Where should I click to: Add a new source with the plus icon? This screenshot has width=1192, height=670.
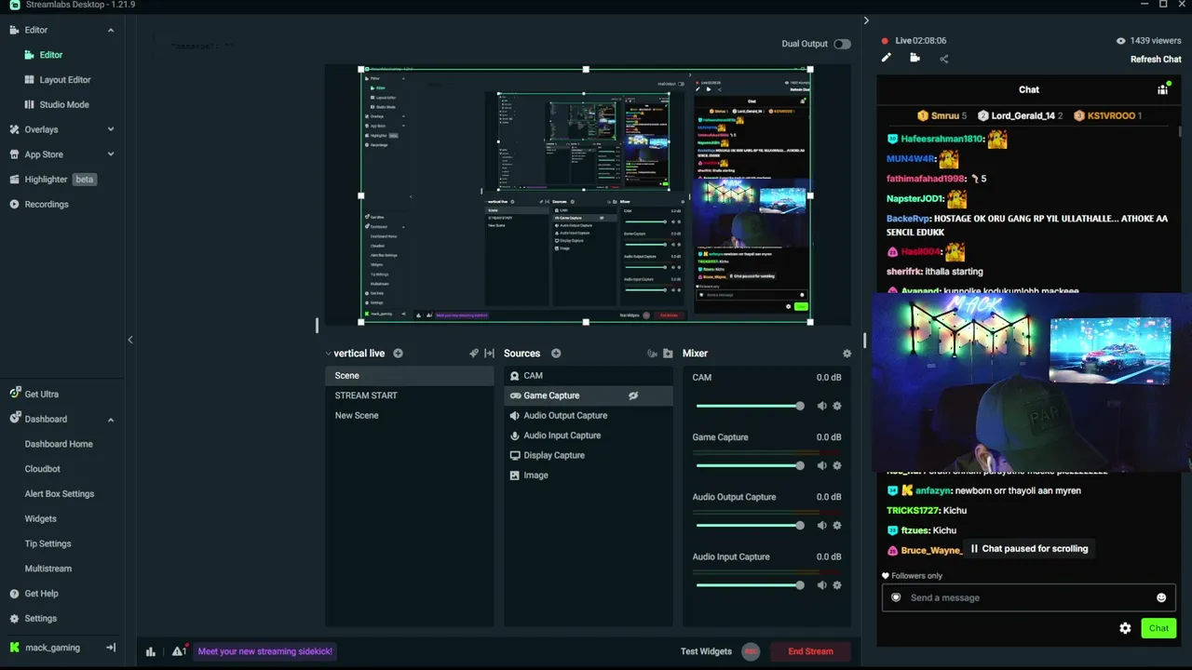pos(556,354)
